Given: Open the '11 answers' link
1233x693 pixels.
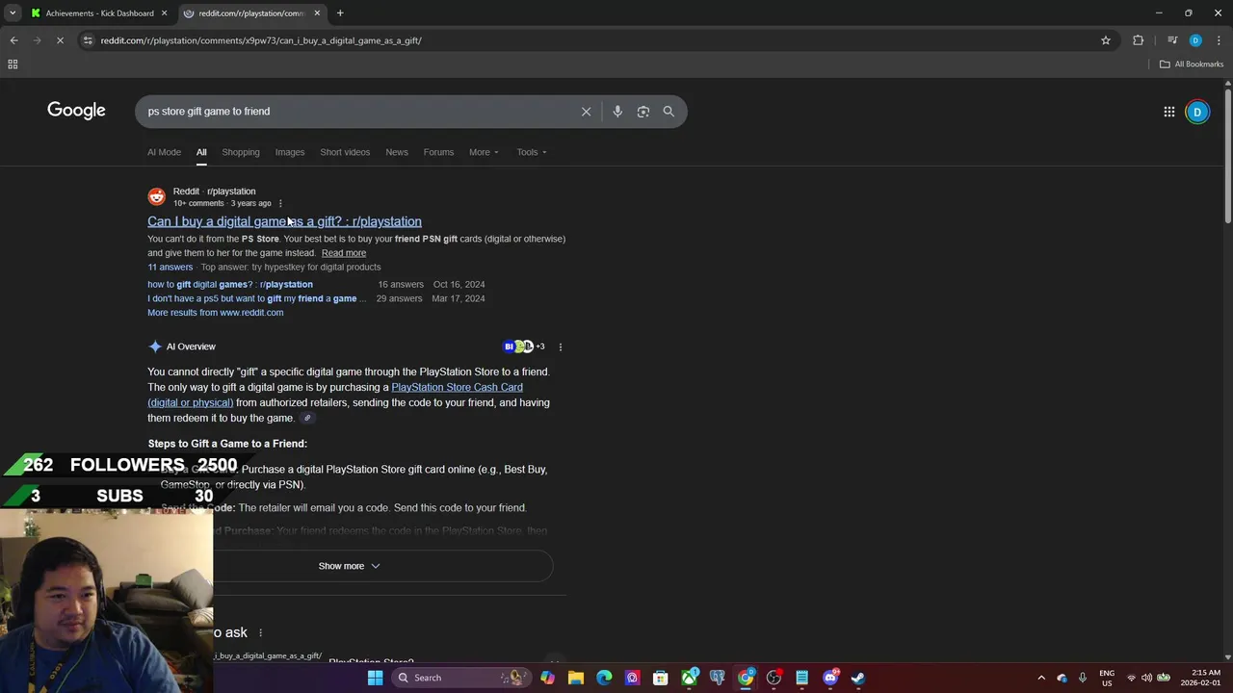Looking at the screenshot, I should (170, 268).
